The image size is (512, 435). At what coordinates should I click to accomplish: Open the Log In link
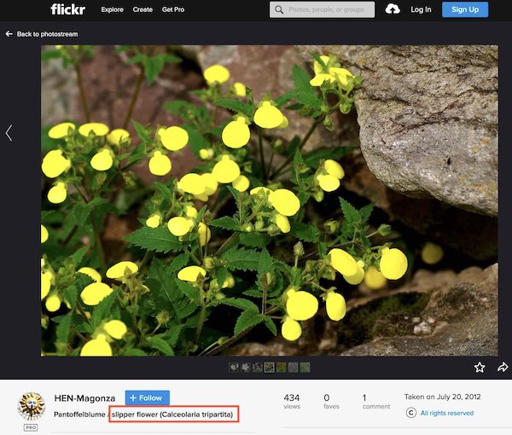[x=421, y=9]
